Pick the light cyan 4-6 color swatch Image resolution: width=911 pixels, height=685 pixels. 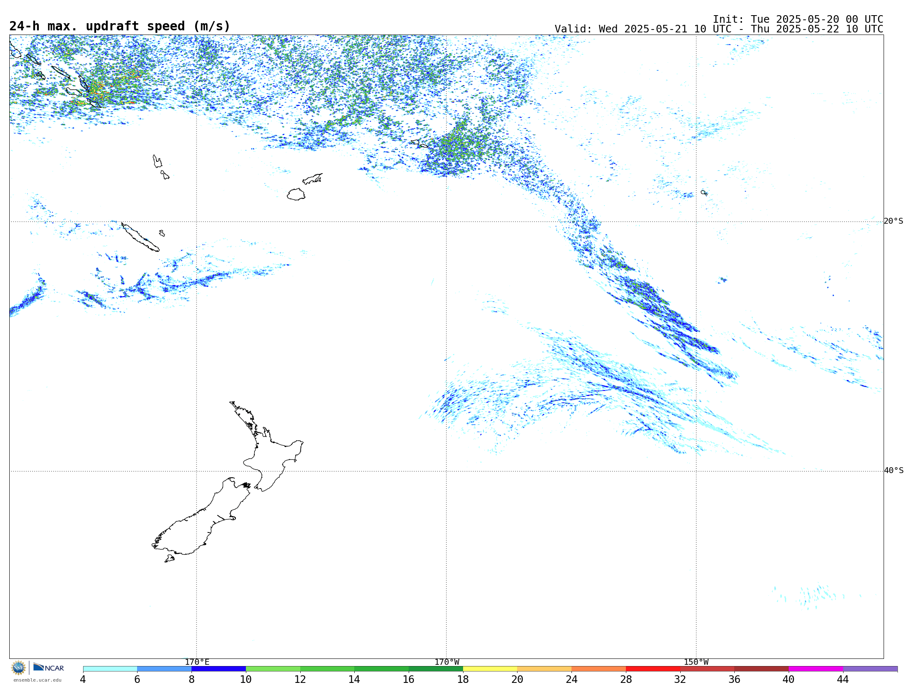tap(110, 669)
